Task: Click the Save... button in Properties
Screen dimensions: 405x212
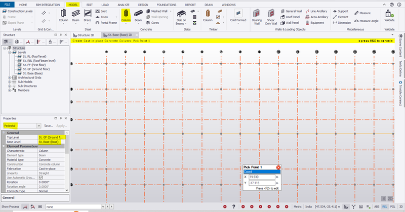Action: click(49, 125)
